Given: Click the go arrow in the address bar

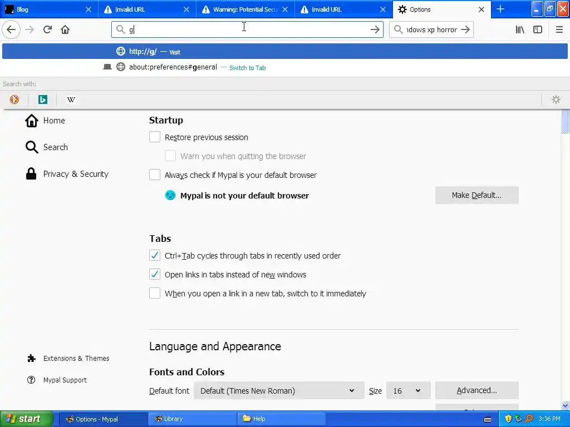Looking at the screenshot, I should (375, 29).
